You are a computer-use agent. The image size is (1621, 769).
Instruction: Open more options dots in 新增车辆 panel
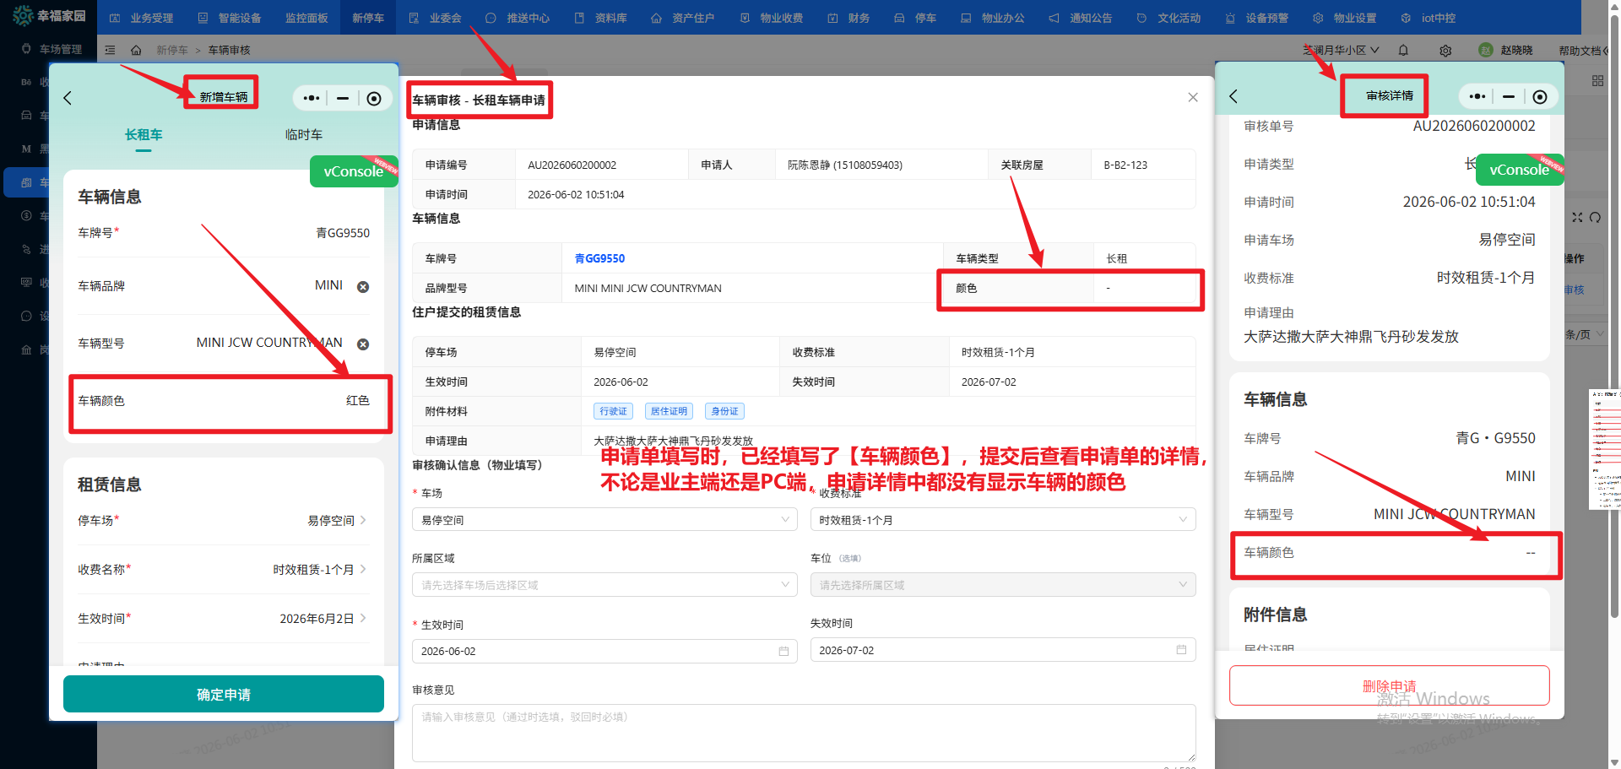(312, 98)
